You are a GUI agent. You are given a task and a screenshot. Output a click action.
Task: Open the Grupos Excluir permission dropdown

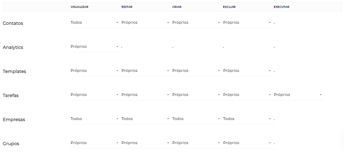click(247, 143)
